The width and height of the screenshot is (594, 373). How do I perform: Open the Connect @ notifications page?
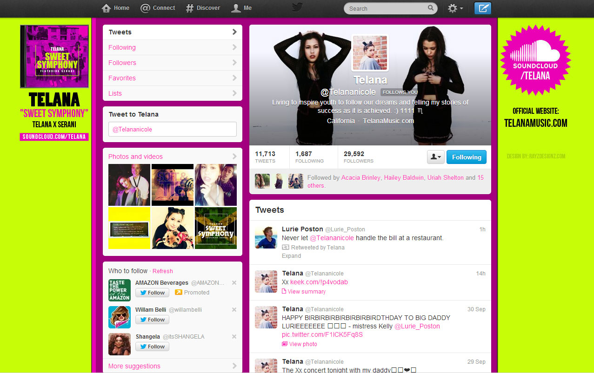pos(158,8)
